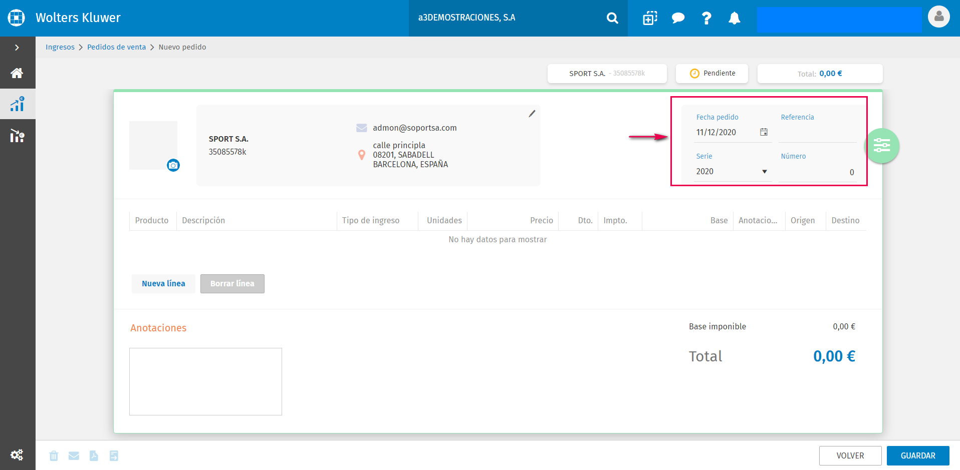Open the calendar picker for Fecha pedido
Image resolution: width=960 pixels, height=470 pixels.
coord(764,132)
